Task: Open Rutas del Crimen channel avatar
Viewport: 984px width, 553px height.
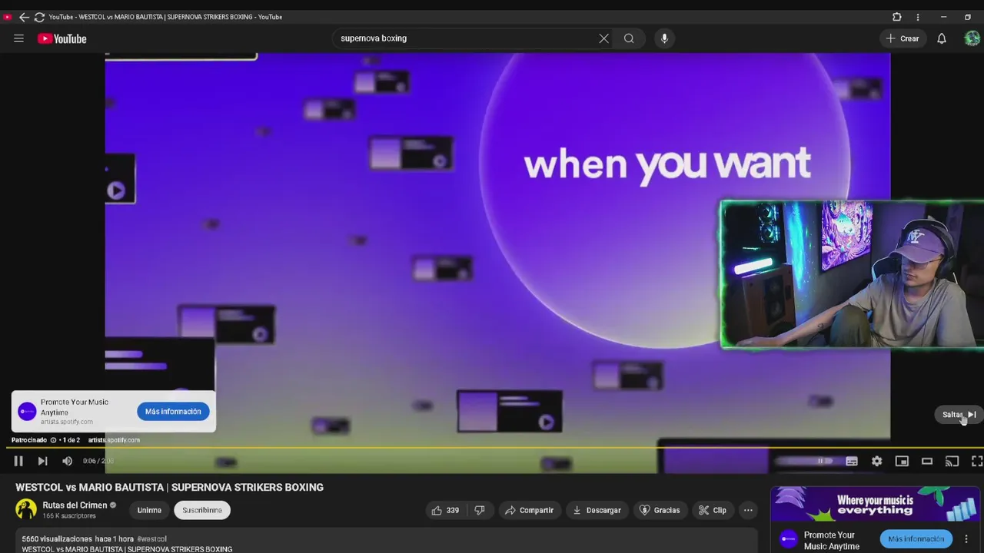Action: click(x=26, y=509)
